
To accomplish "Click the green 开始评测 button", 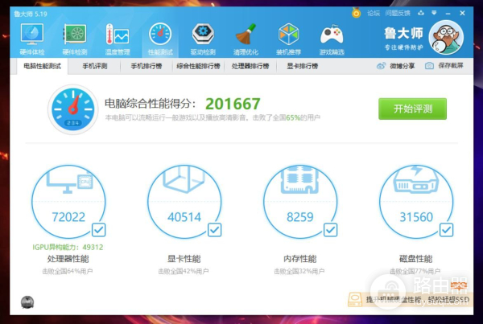I will point(412,109).
